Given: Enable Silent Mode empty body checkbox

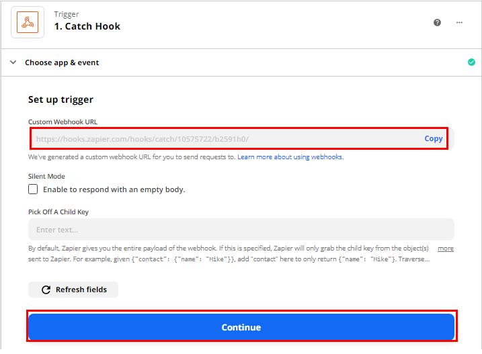Looking at the screenshot, I should pos(33,189).
